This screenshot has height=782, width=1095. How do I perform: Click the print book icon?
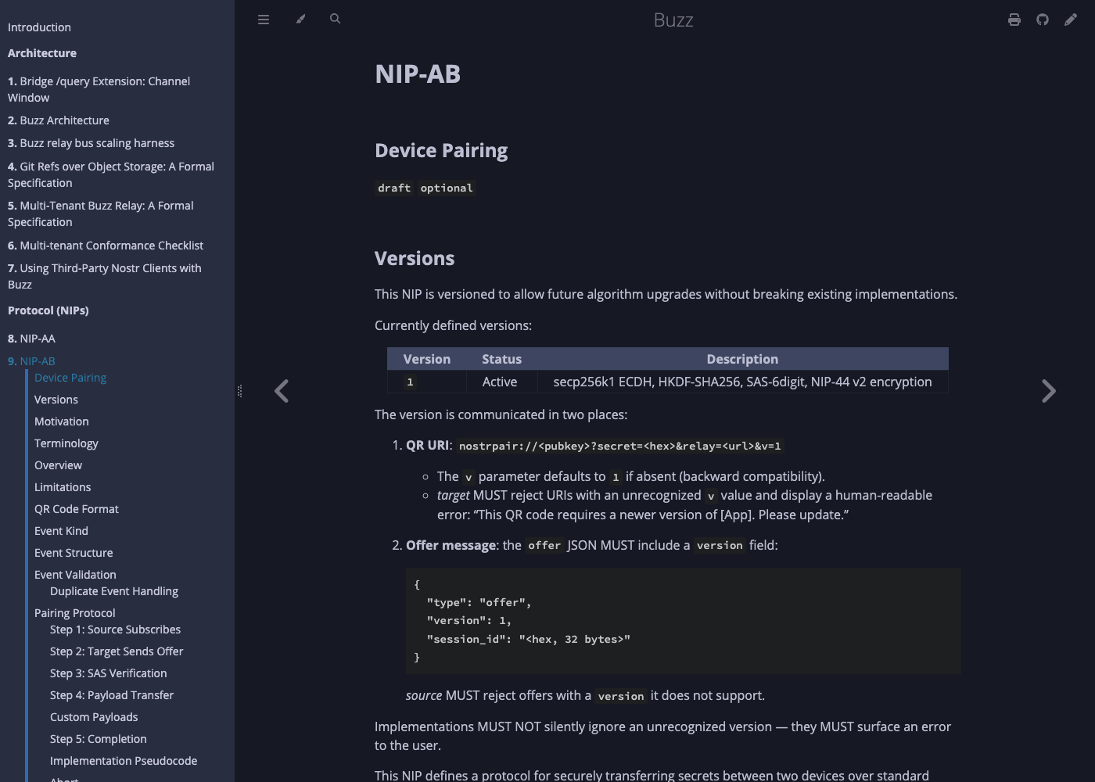click(x=1014, y=20)
